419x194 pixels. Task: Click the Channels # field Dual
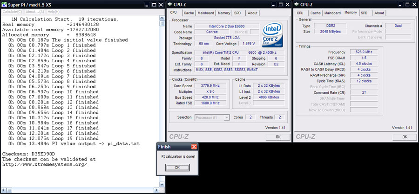click(x=398, y=26)
